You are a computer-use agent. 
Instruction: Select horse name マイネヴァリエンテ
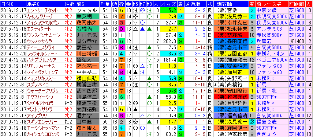pyautogui.click(x=42, y=72)
